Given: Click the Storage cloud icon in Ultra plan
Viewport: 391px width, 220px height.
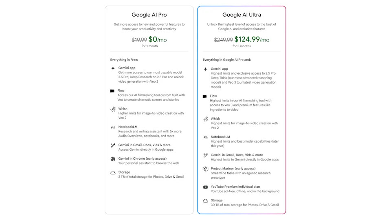Looking at the screenshot, I should click(x=205, y=201).
